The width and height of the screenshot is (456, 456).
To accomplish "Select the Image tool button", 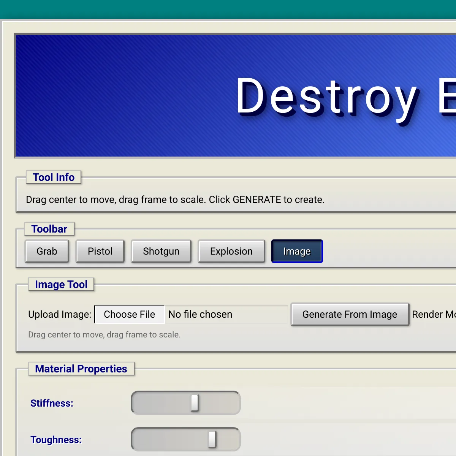I will pyautogui.click(x=297, y=251).
